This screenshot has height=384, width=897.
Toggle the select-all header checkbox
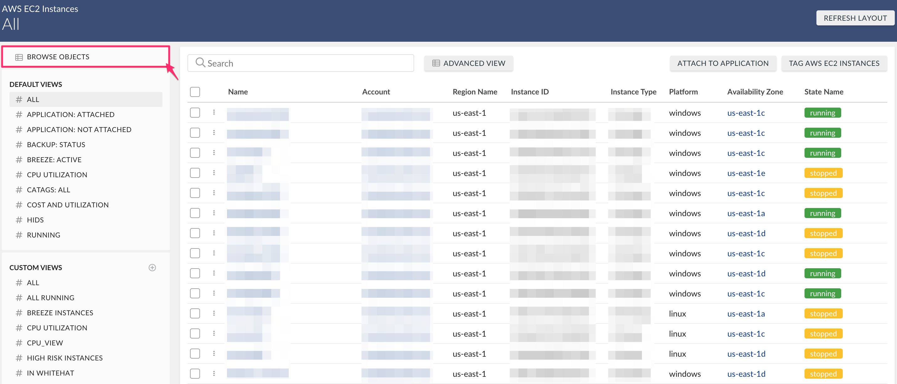[x=195, y=92]
